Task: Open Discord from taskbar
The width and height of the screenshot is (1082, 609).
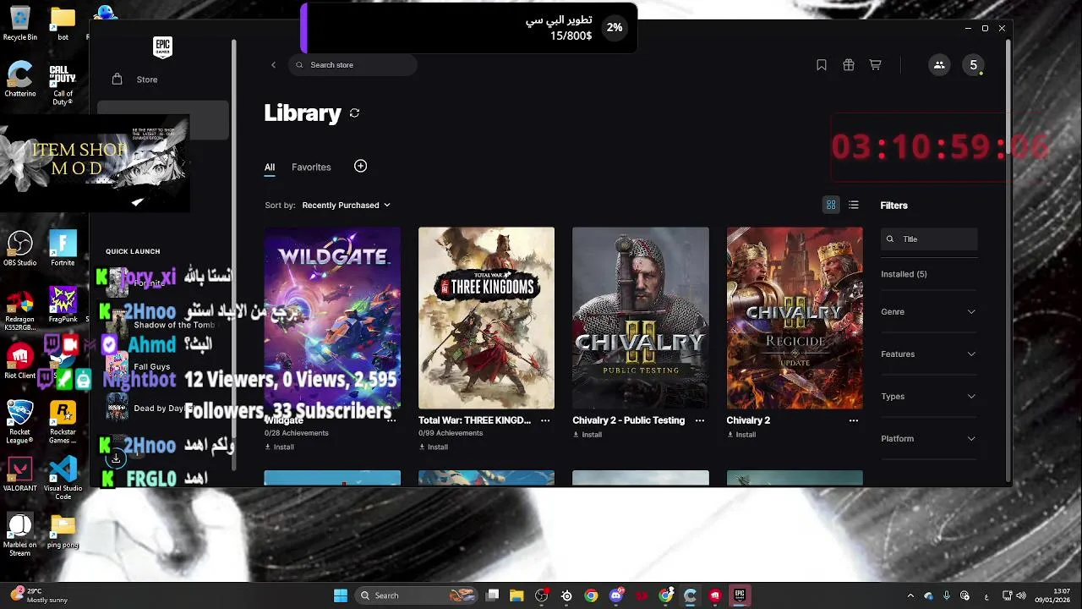Action: (x=616, y=595)
